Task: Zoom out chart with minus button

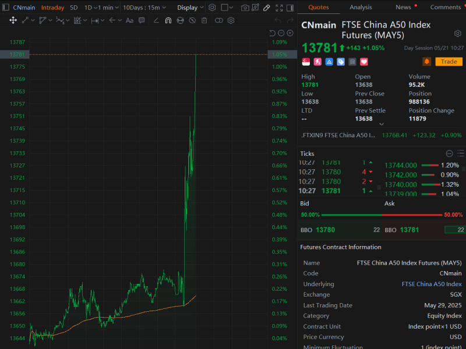Action: coord(281,33)
